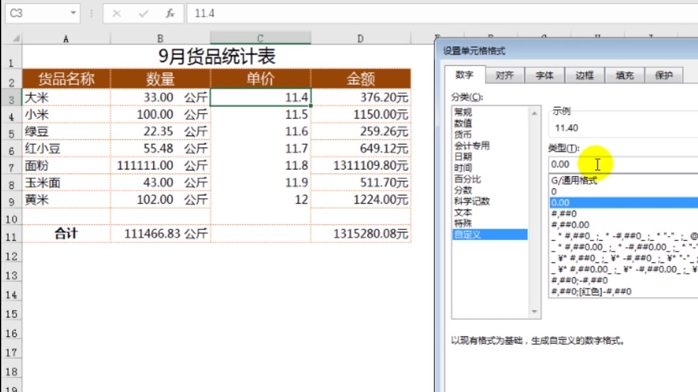Switch to the 字体 tab

(544, 75)
